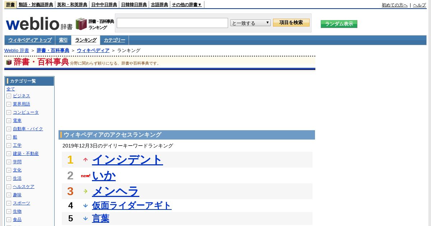431x226 pixels.
Task: Click the sideways arrow icon next to メンヘラ
Action: point(85,191)
